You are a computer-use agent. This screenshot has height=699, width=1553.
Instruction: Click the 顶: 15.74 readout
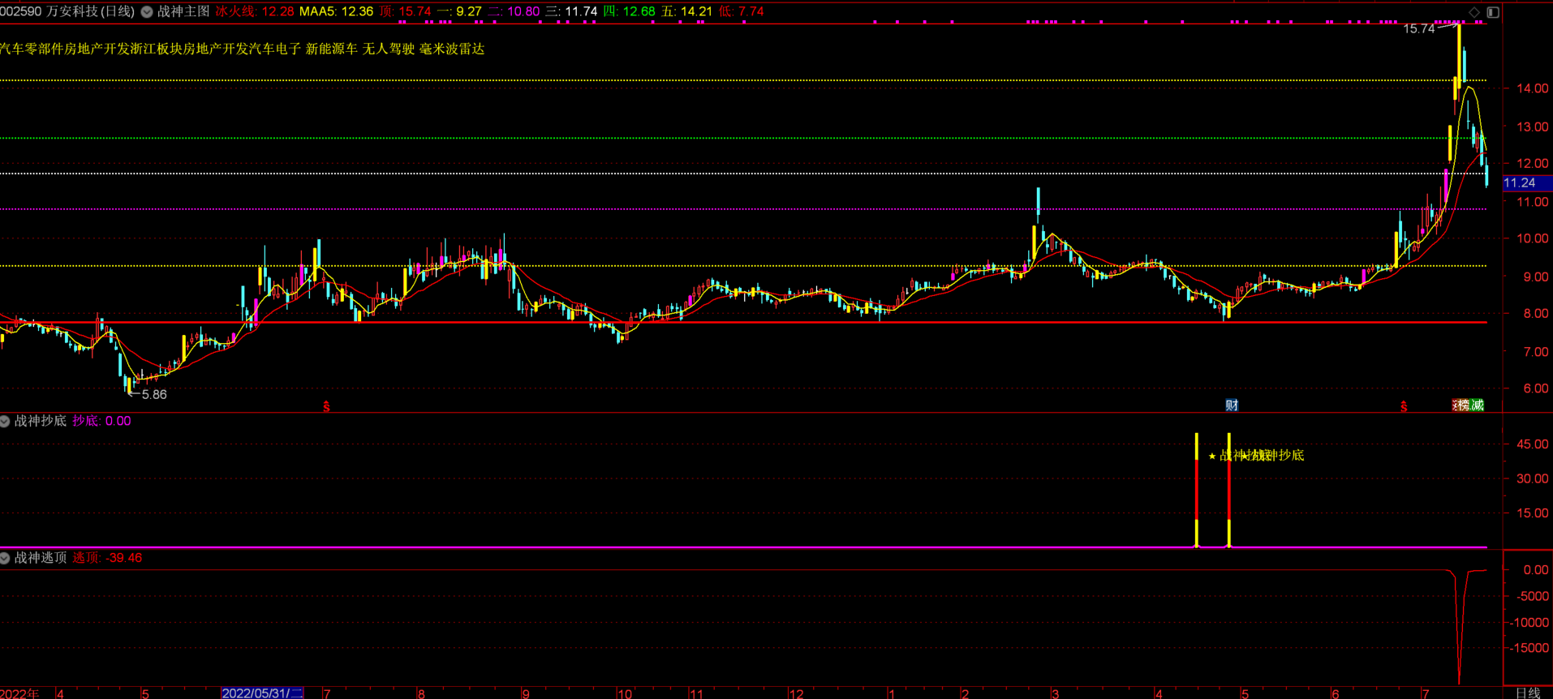pos(405,11)
